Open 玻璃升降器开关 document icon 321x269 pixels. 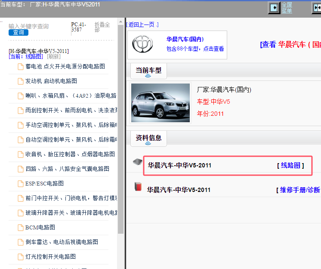pyautogui.click(x=21, y=213)
